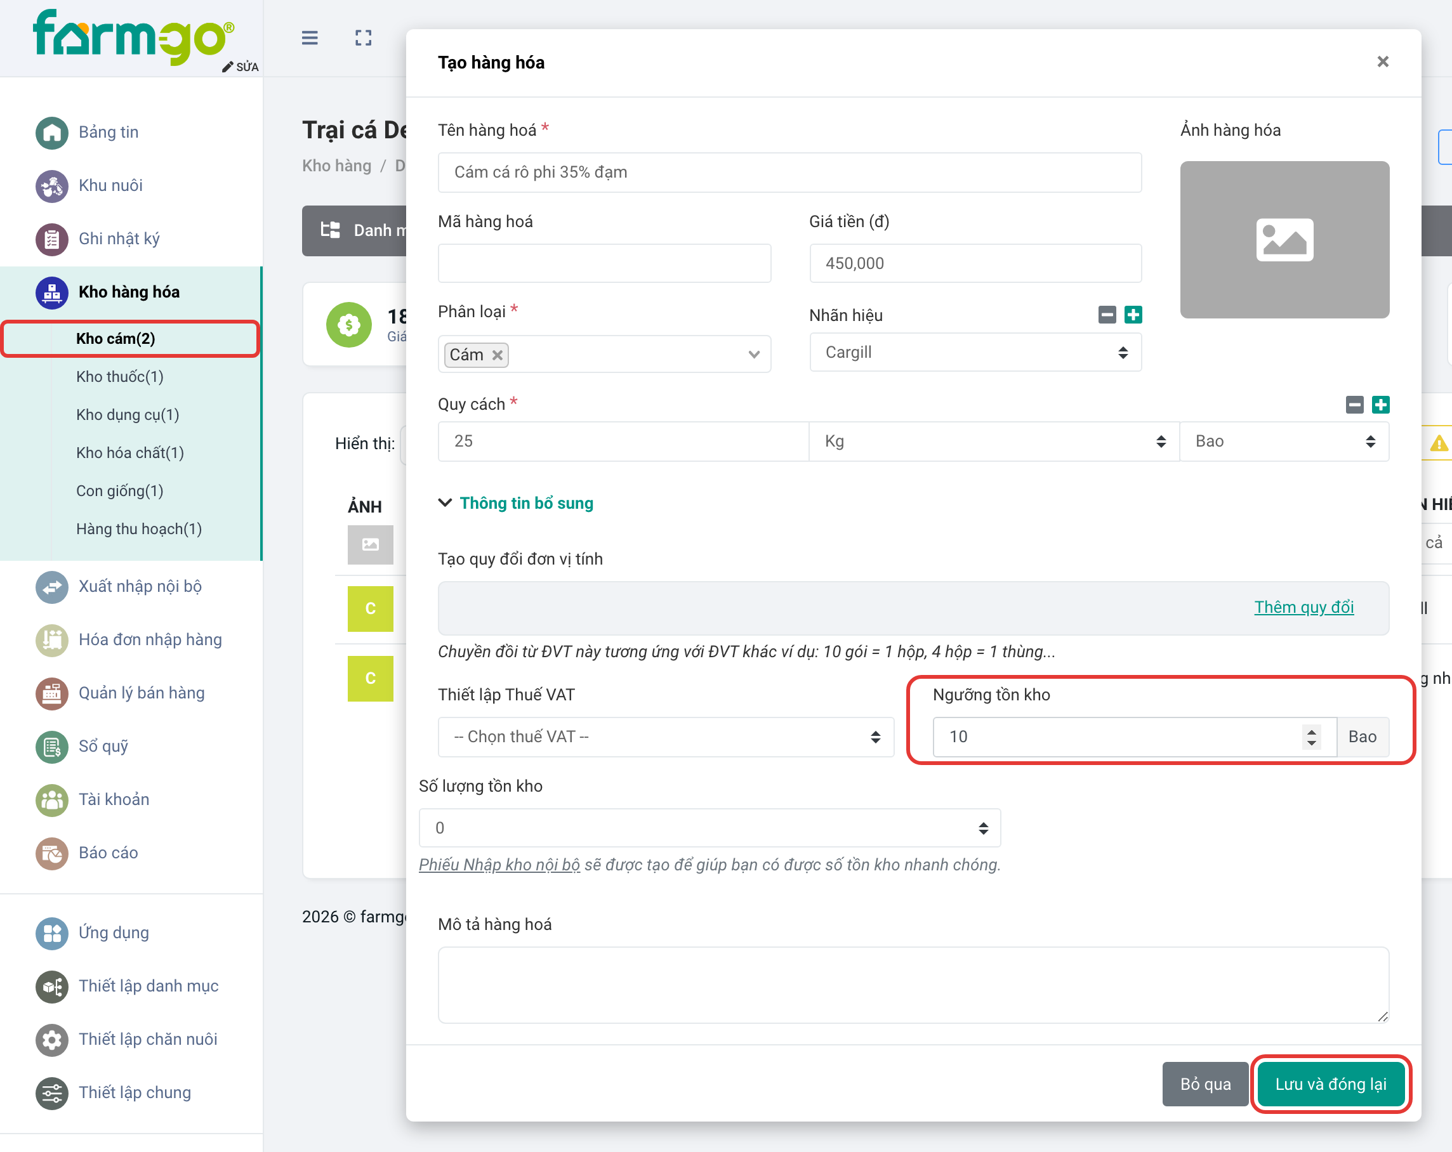Image resolution: width=1452 pixels, height=1152 pixels.
Task: Open the Cargill brand dropdown
Action: [975, 352]
